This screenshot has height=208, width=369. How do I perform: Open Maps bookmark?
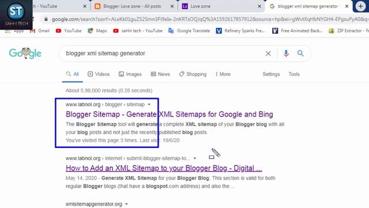(97, 31)
